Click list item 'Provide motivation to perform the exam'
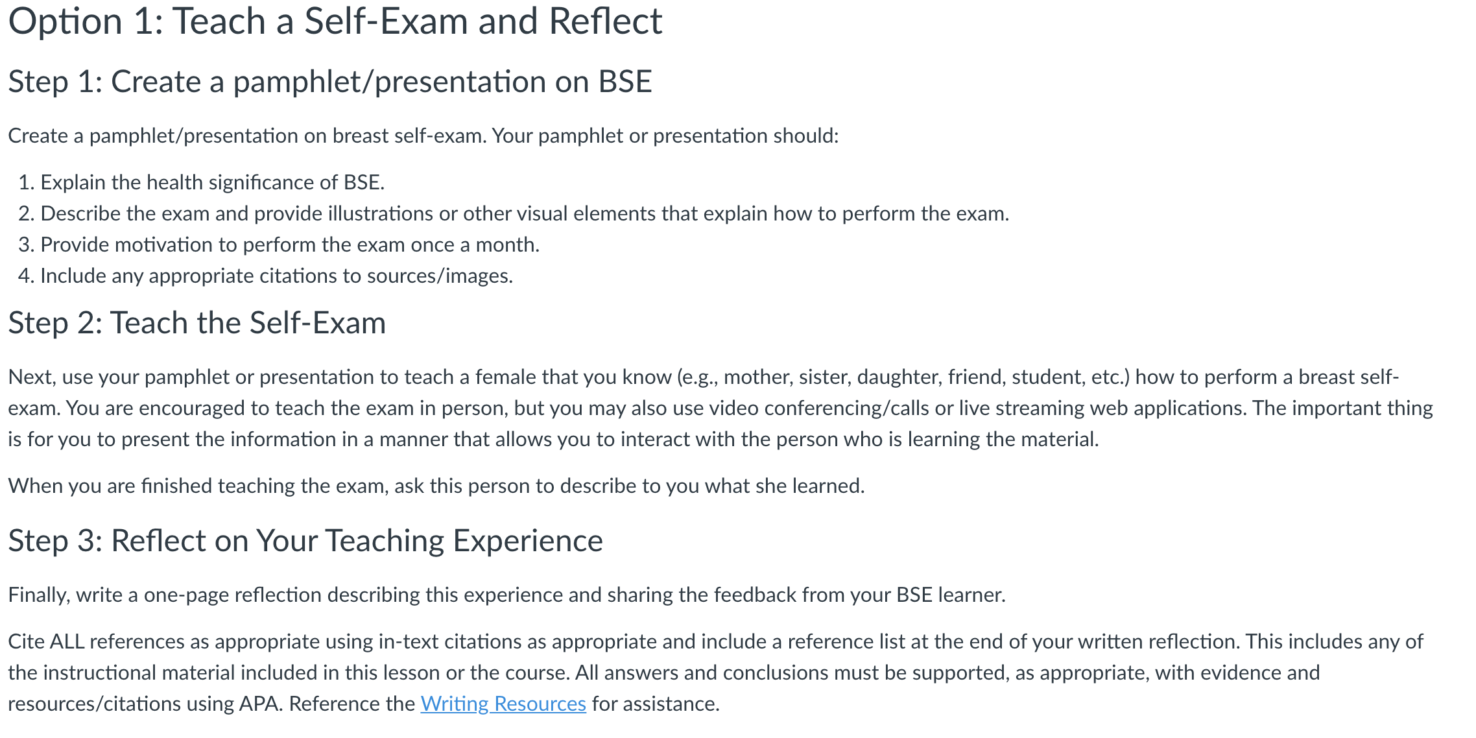The image size is (1476, 738). 290,244
